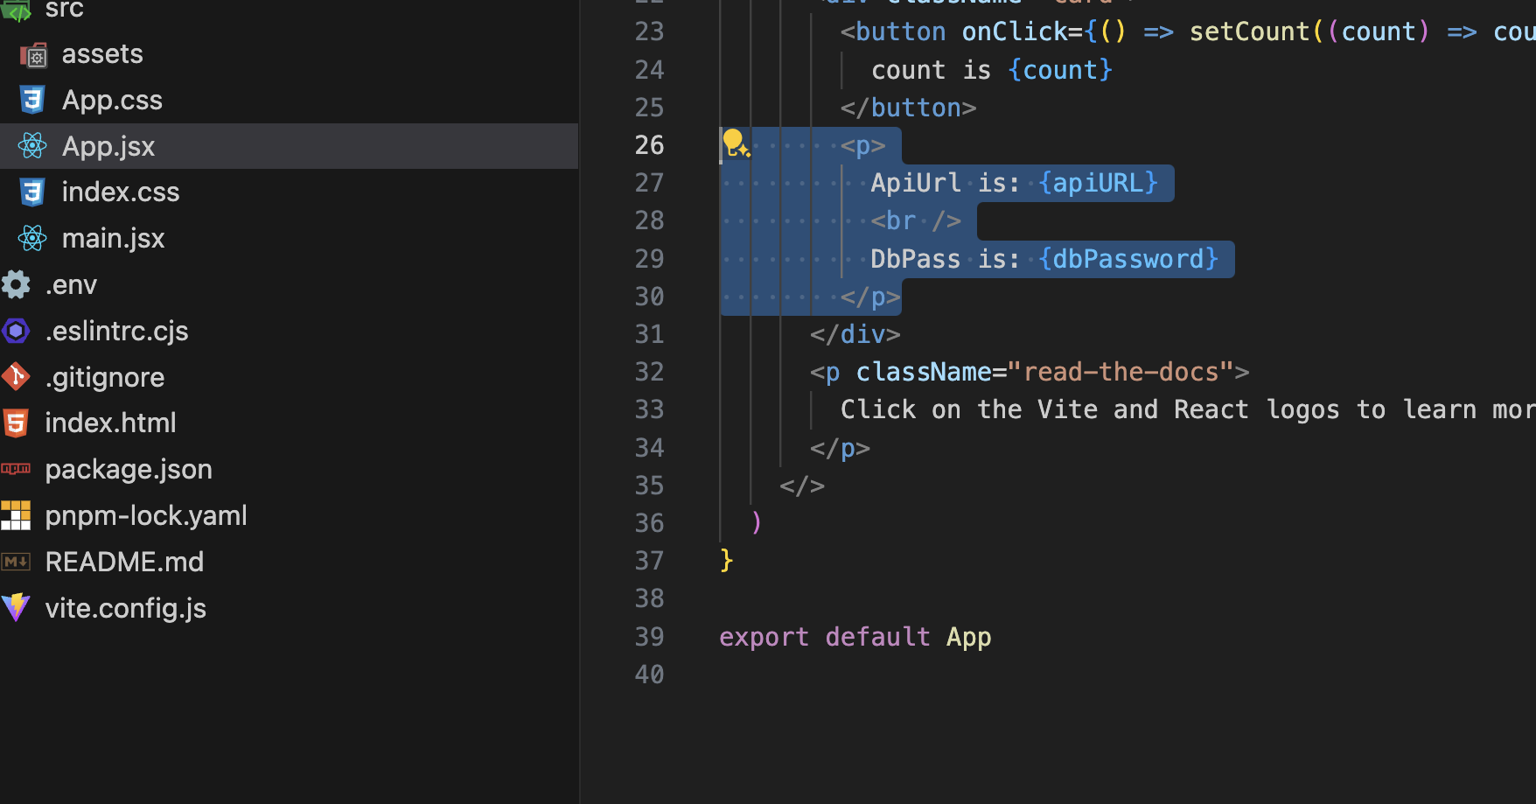Click the npm icon next to package.json
Image resolution: width=1536 pixels, height=804 pixels.
coord(16,469)
